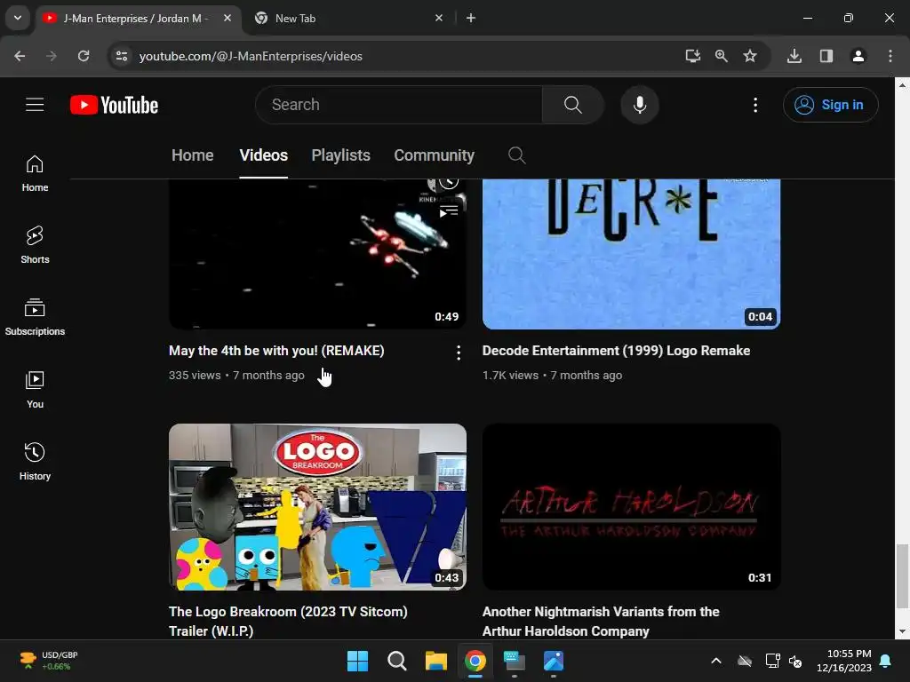Play the Logo Breakroom thumbnail
The image size is (910, 682).
point(317,506)
